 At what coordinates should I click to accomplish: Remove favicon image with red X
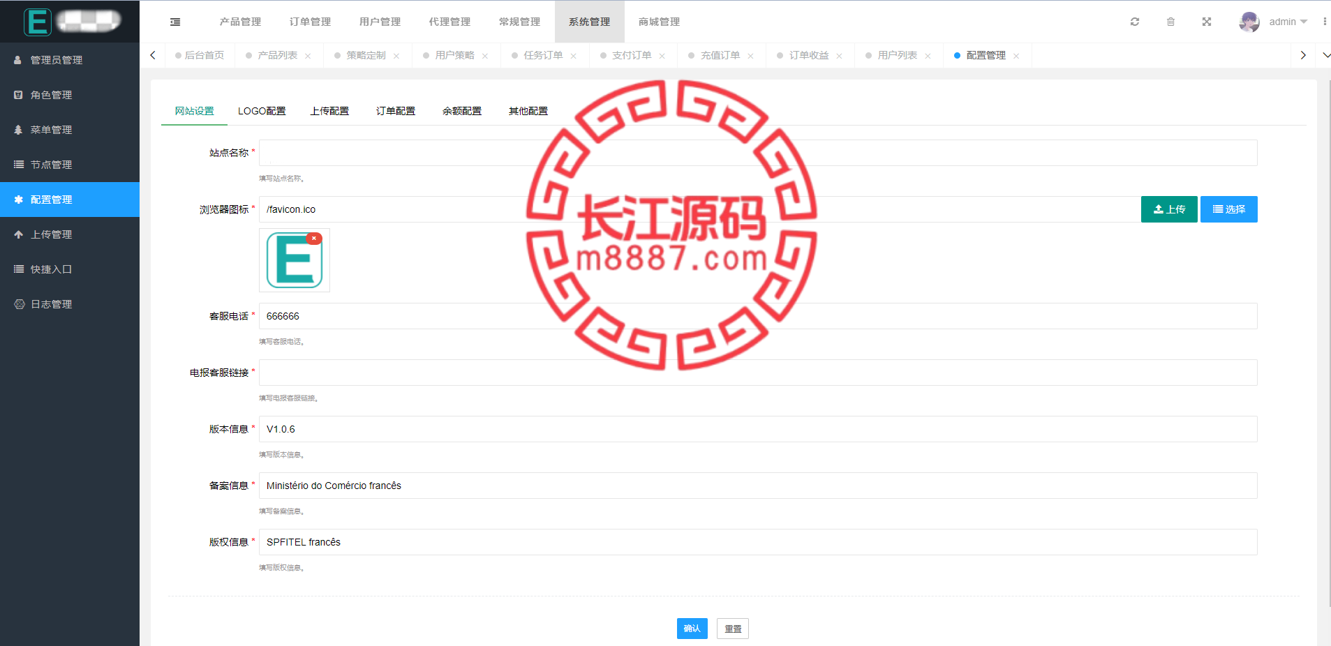[314, 239]
